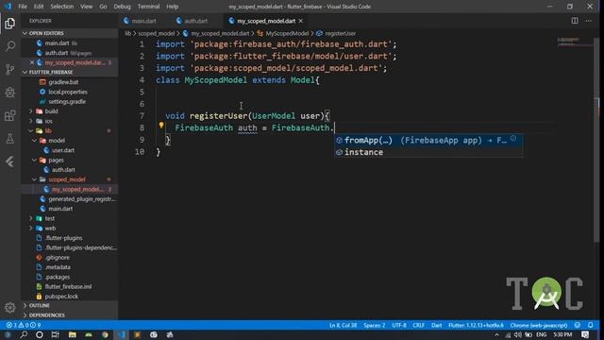
Task: Change the UTF-8 encoding
Action: [x=399, y=325]
